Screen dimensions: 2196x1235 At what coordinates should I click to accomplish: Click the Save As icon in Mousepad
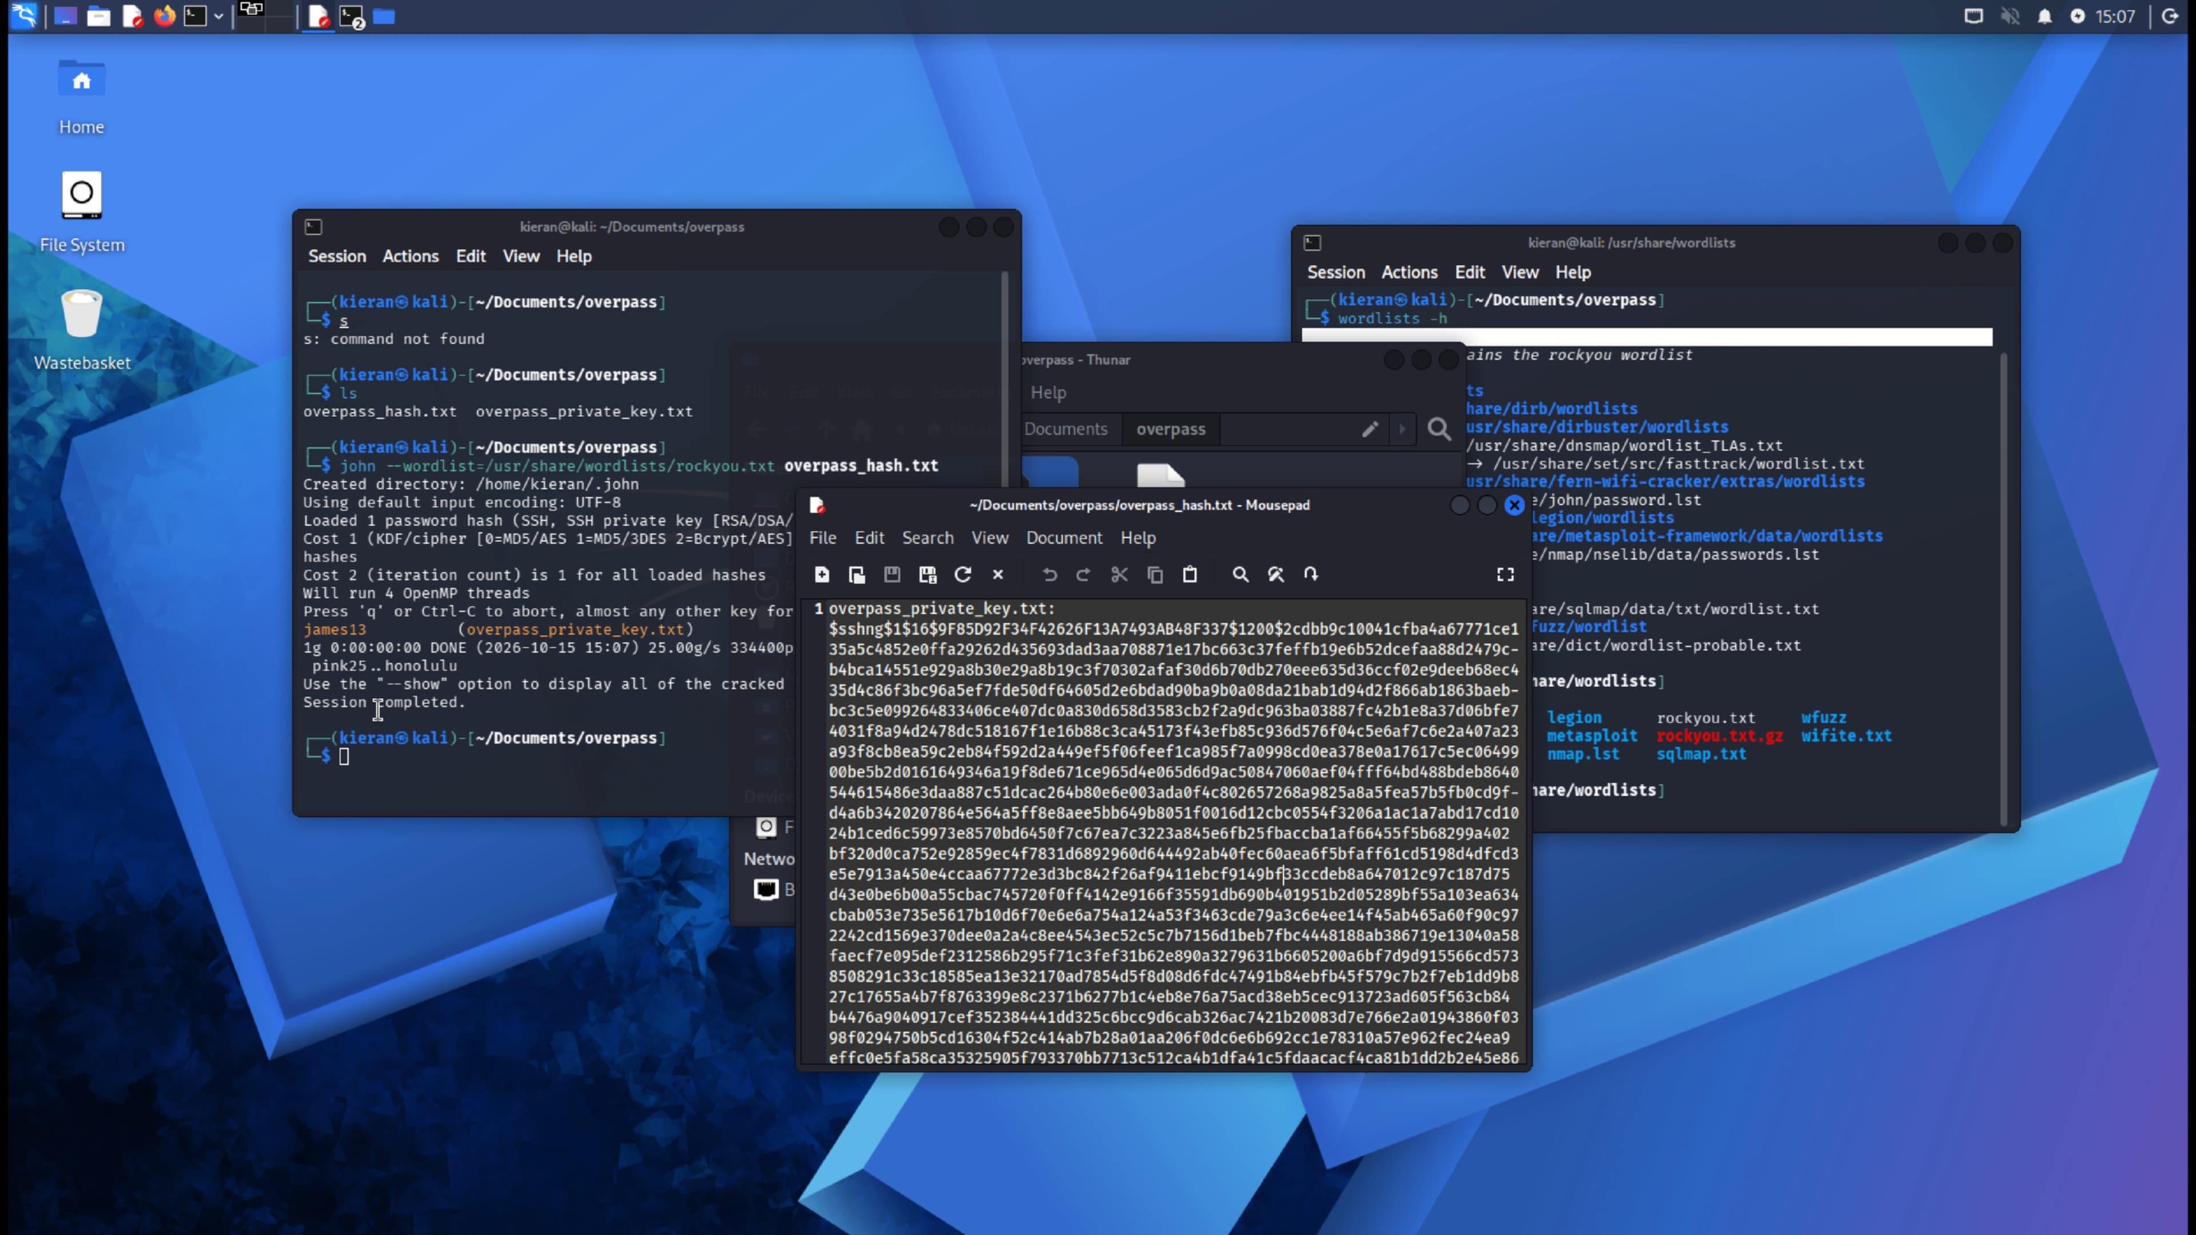pyautogui.click(x=928, y=575)
